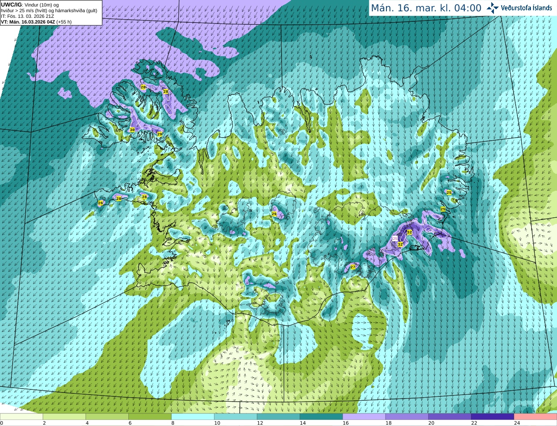Image resolution: width=557 pixels, height=426 pixels.
Task: Pick the 4–6 m/s green legend swatch
Action: tap(107, 416)
